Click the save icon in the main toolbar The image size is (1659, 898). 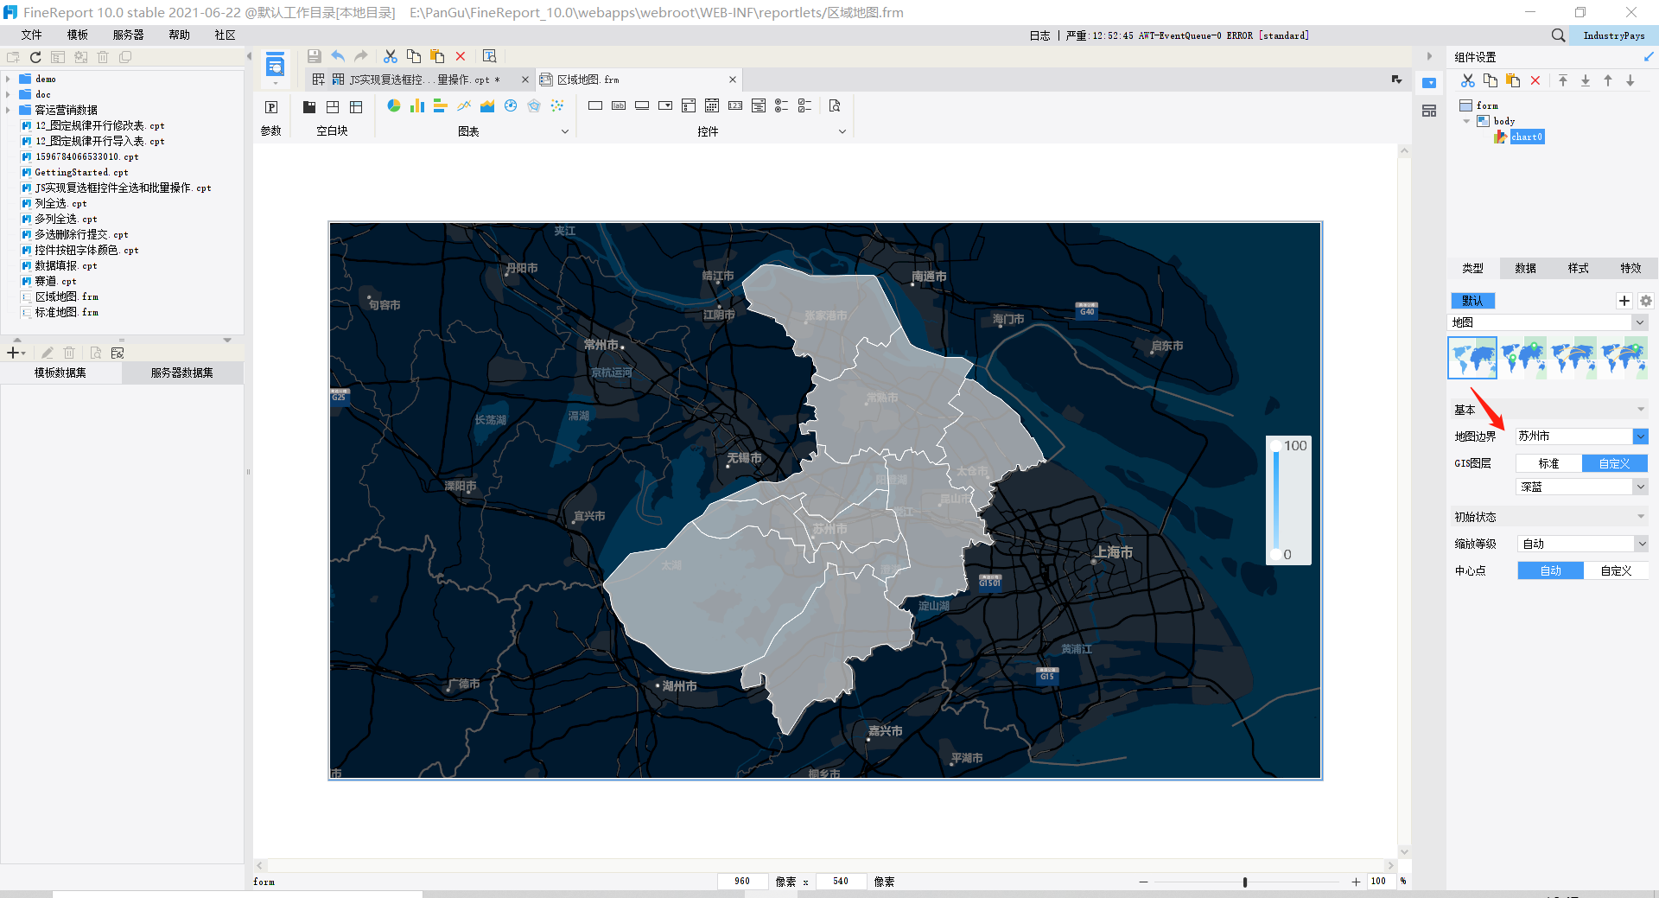(314, 56)
